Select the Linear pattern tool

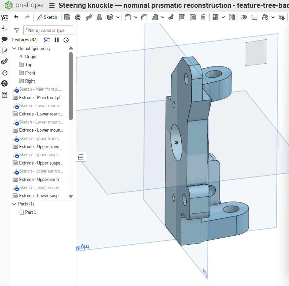[x=215, y=17]
